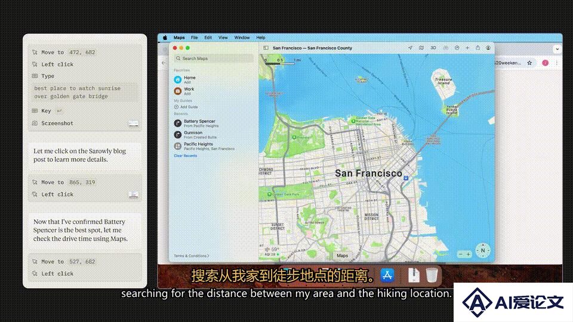Open Terms & Conditions link

pos(192,256)
